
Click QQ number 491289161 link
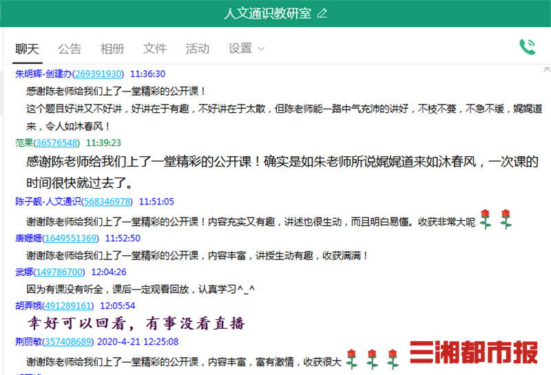coord(67,306)
